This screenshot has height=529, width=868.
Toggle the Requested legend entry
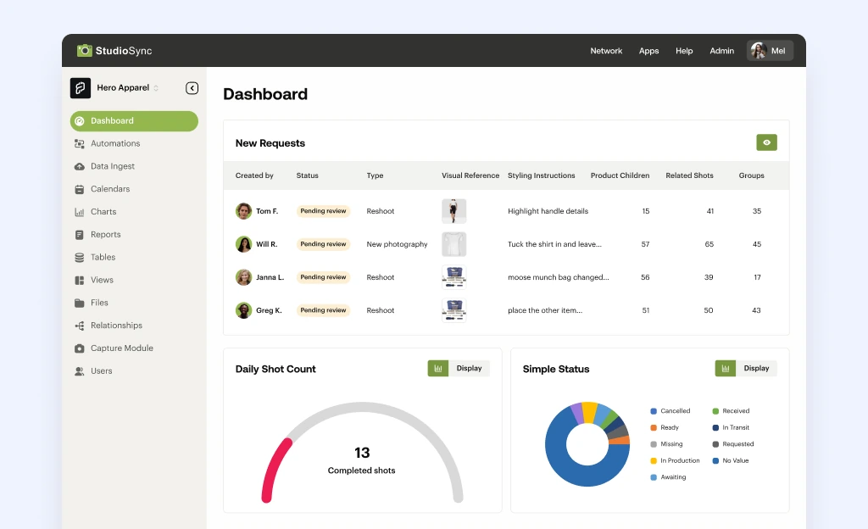pyautogui.click(x=733, y=444)
